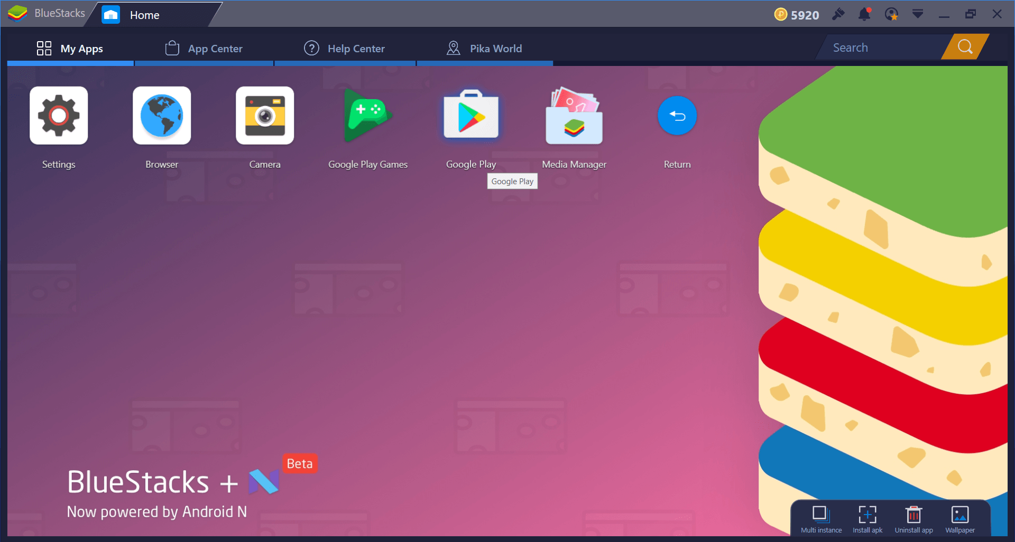The image size is (1015, 542).
Task: Click the blue Return icon
Action: [677, 116]
